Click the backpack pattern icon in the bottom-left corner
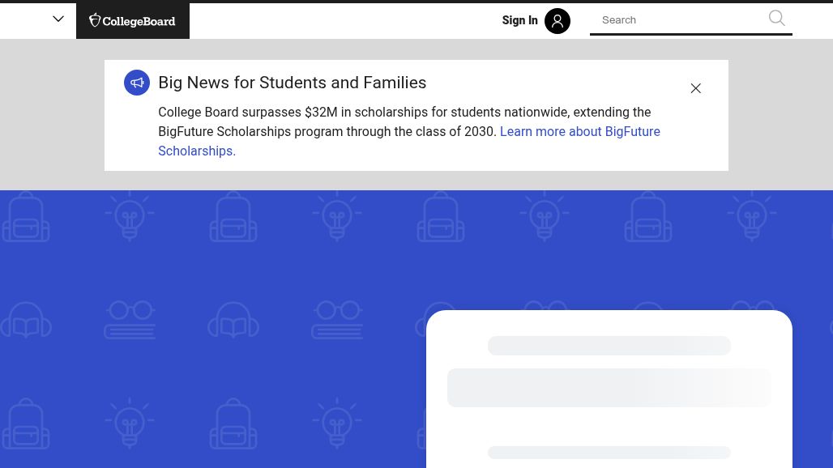 pyautogui.click(x=26, y=423)
